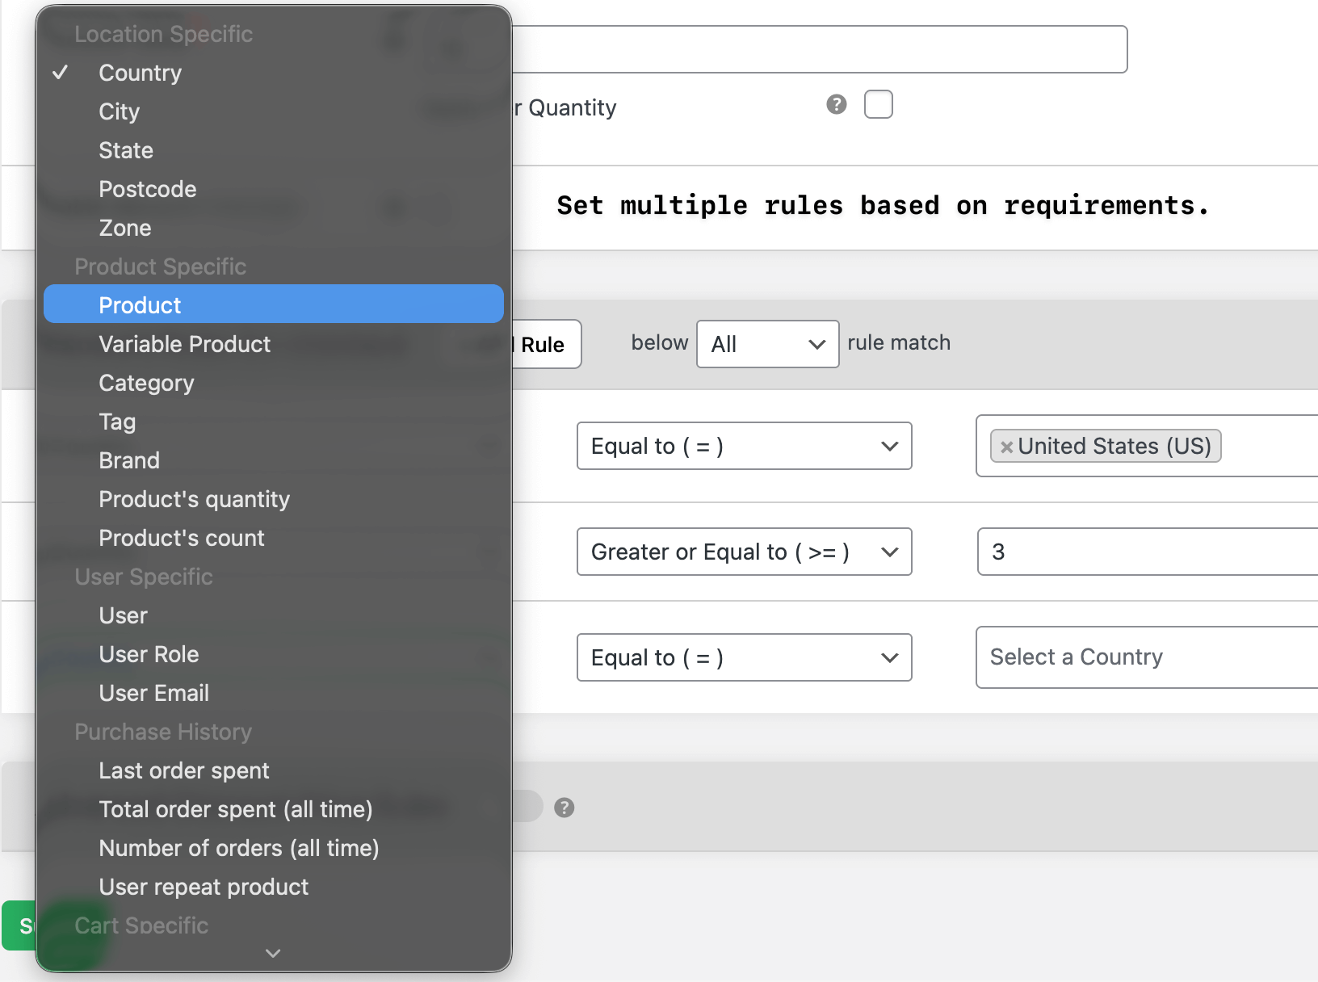Click the checkmark next to Country
The image size is (1318, 982).
[60, 72]
